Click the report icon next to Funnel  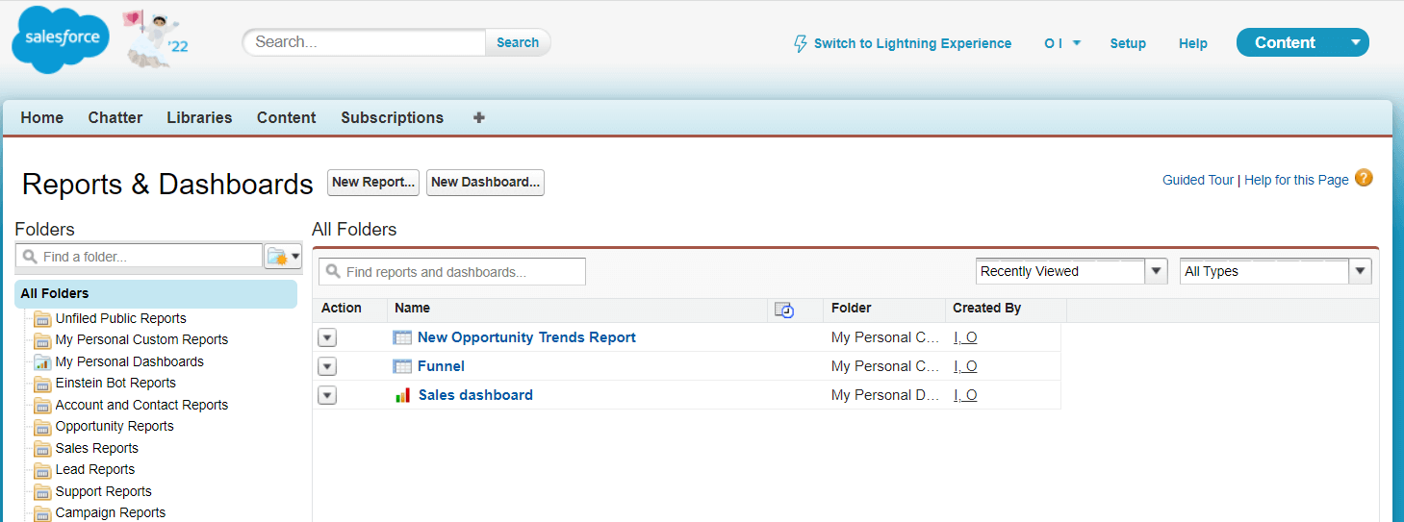tap(402, 366)
